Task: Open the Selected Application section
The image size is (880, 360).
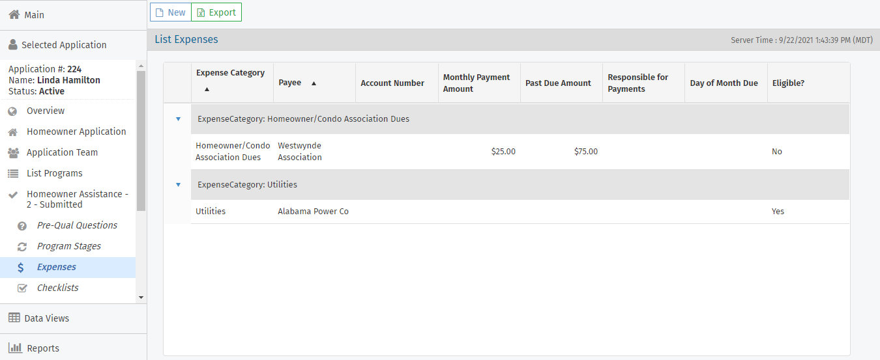Action: pyautogui.click(x=73, y=45)
